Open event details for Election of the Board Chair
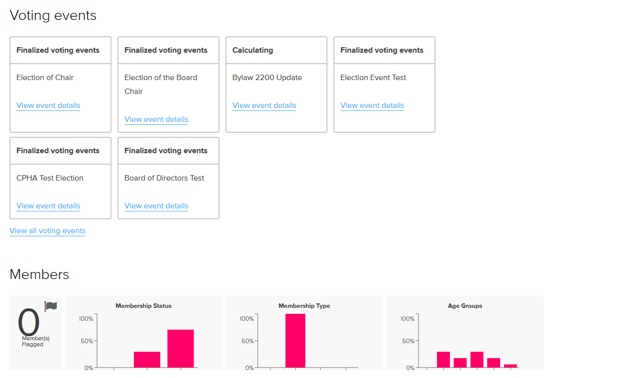The image size is (632, 378). pyautogui.click(x=156, y=119)
